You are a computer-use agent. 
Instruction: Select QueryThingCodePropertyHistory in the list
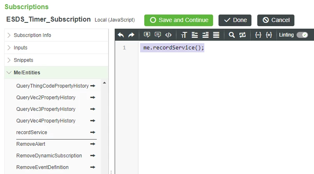53,86
